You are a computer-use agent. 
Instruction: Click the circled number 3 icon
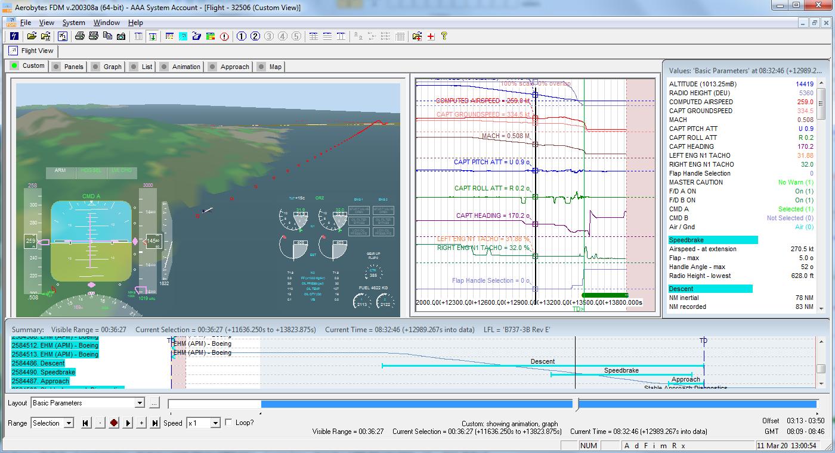coord(269,36)
